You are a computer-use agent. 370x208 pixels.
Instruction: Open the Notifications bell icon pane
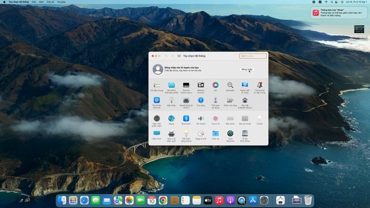point(260,85)
